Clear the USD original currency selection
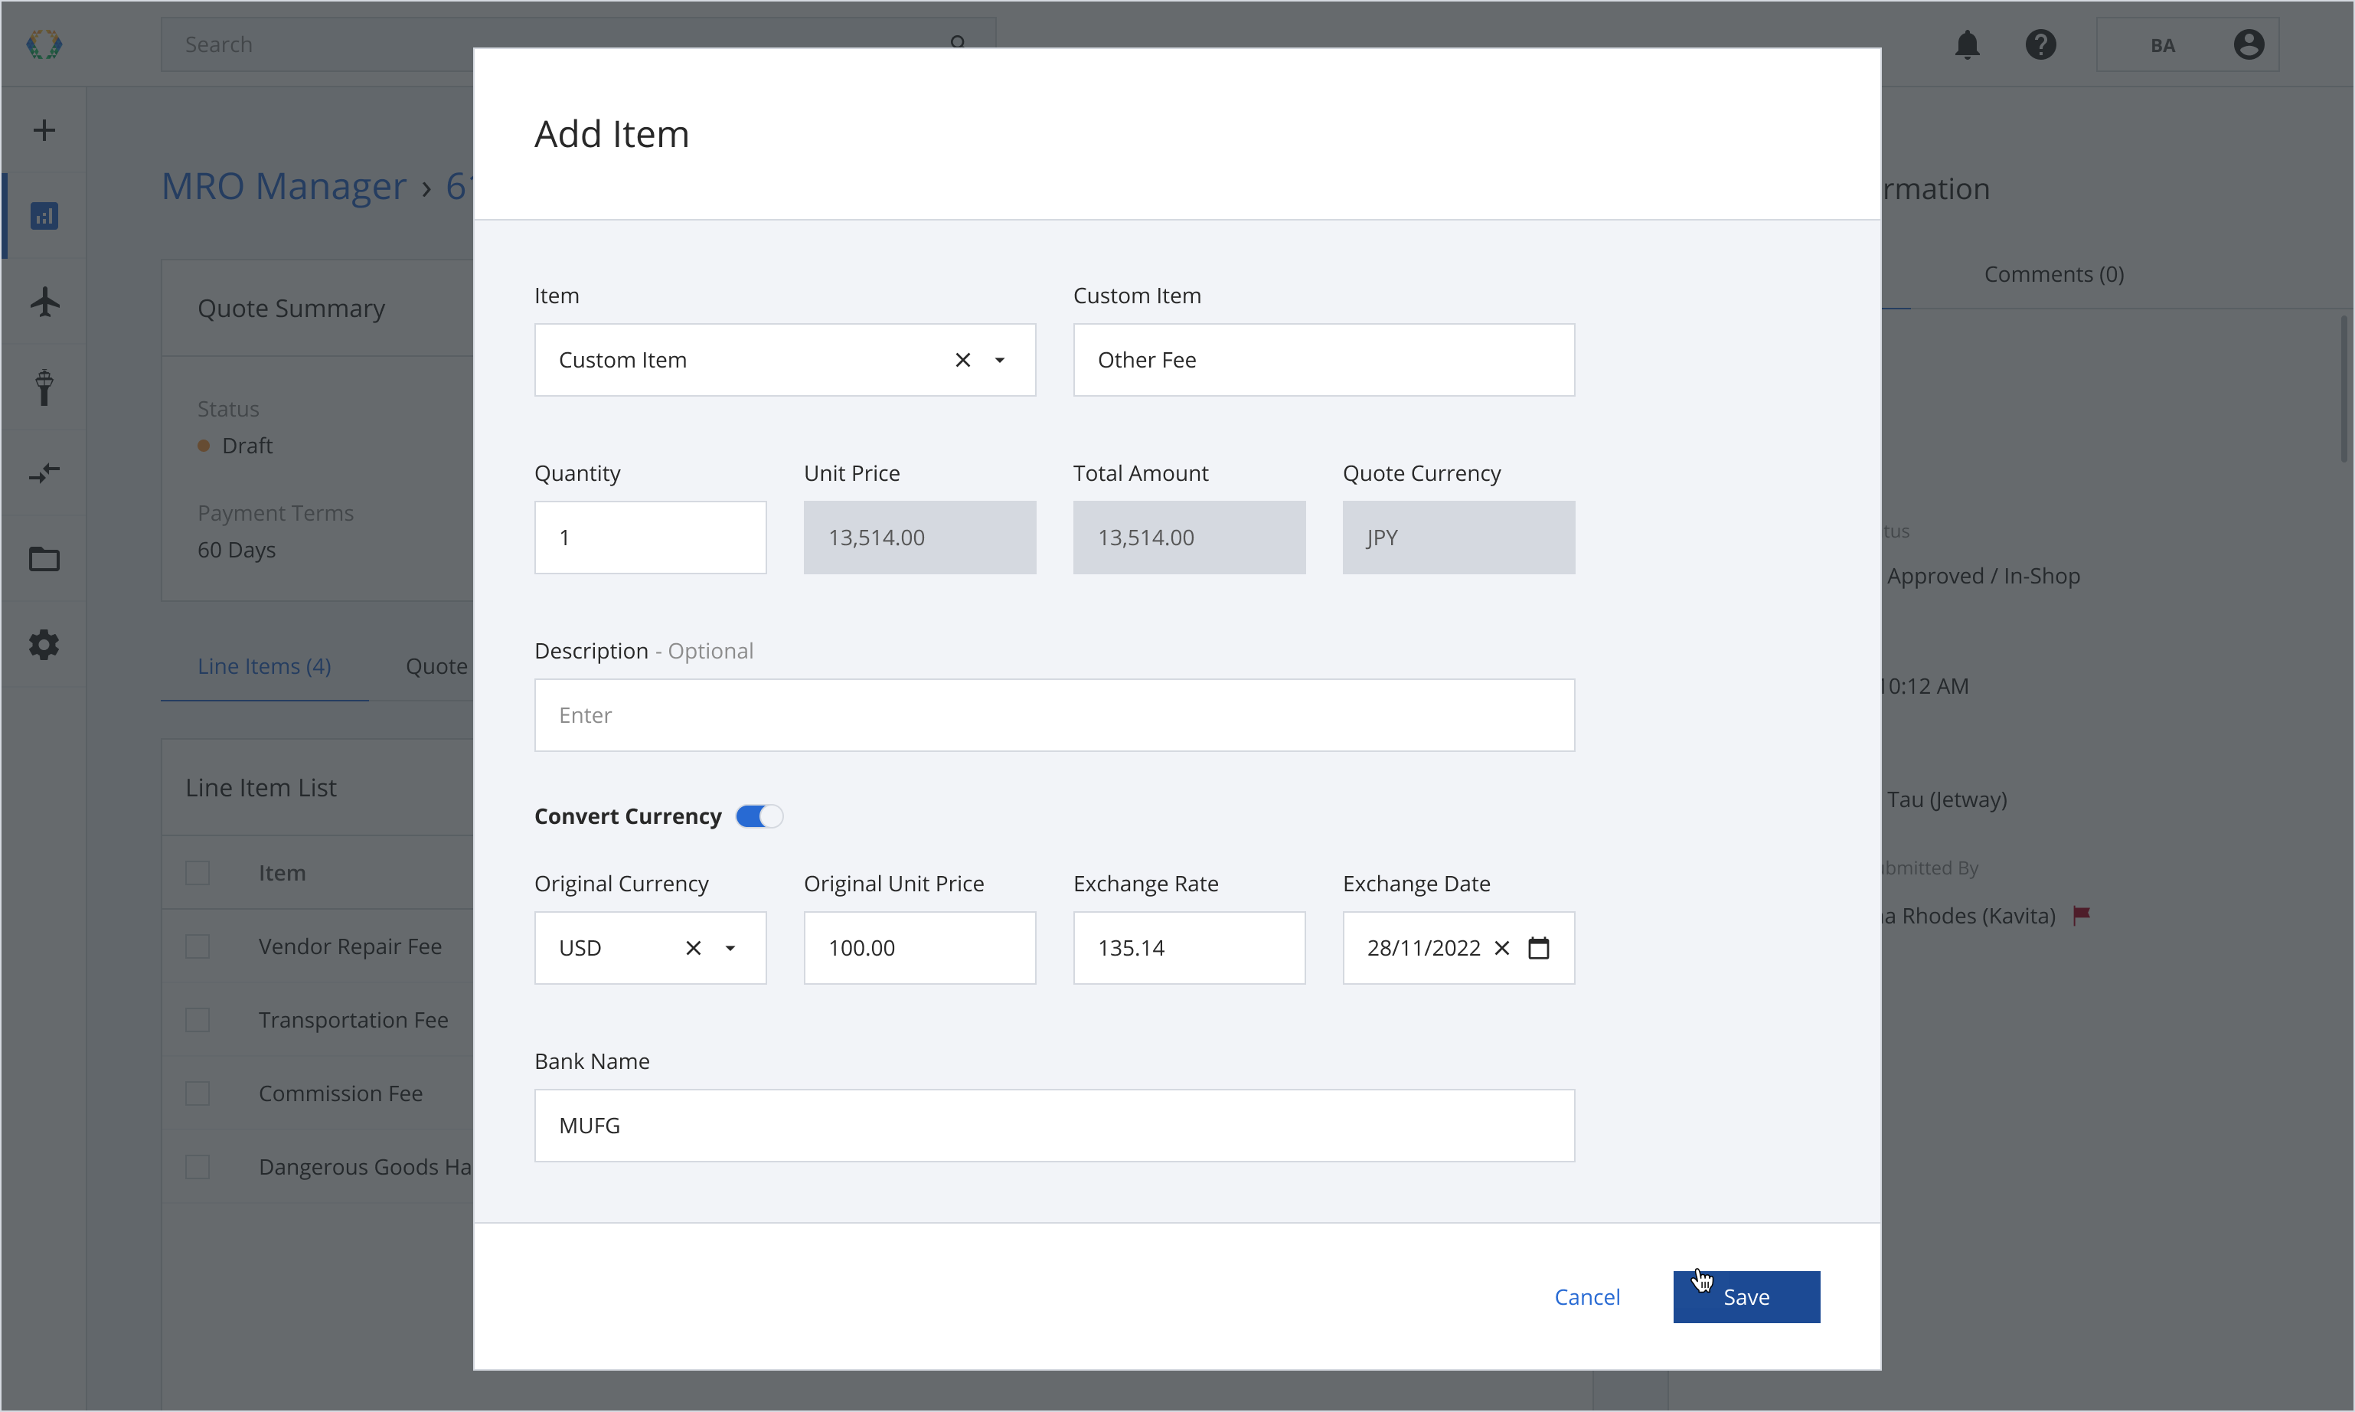 pos(694,948)
